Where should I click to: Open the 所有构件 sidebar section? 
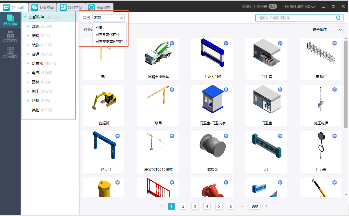[x=10, y=20]
